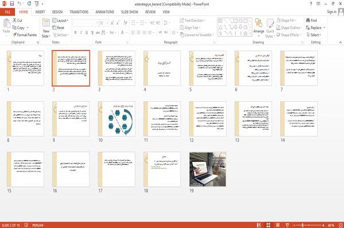This screenshot has height=228, width=344.
Task: Click Increase List Level indent icon
Action: click(x=158, y=23)
